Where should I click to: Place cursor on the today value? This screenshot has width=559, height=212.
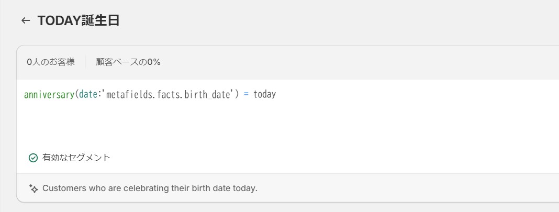(x=264, y=95)
